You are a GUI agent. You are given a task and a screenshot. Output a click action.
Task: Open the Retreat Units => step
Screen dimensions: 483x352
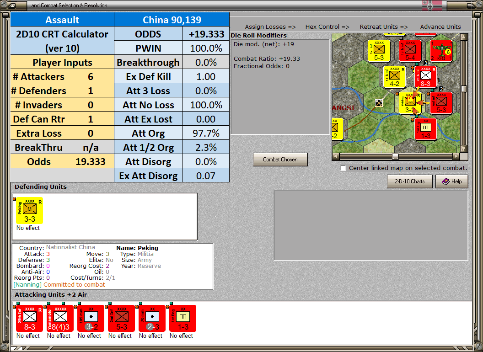pos(383,27)
